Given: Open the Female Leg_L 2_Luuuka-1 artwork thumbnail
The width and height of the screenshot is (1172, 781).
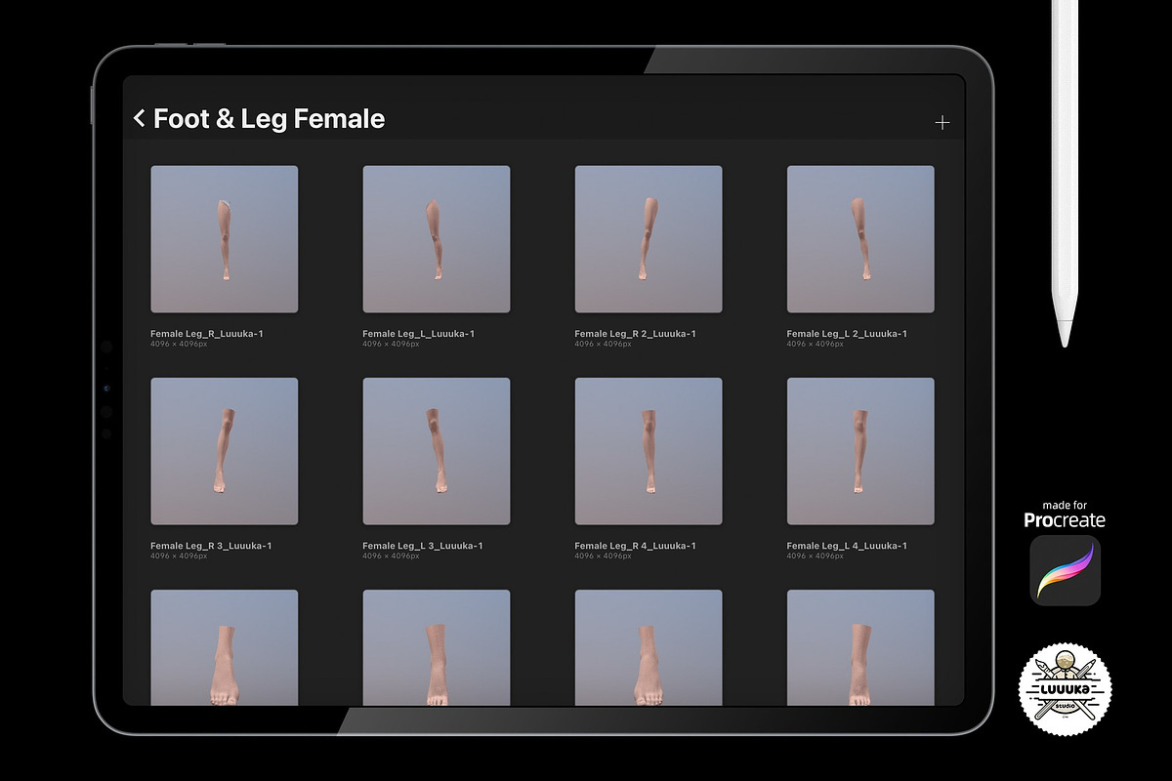Looking at the screenshot, I should tap(860, 239).
